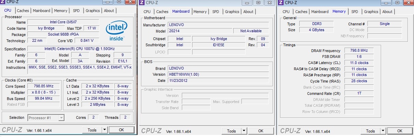Open Graphics tab in the Mainboard window
414x137 pixels.
point(232,12)
